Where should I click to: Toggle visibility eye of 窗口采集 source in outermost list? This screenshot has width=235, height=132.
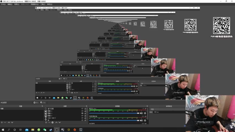82,109
